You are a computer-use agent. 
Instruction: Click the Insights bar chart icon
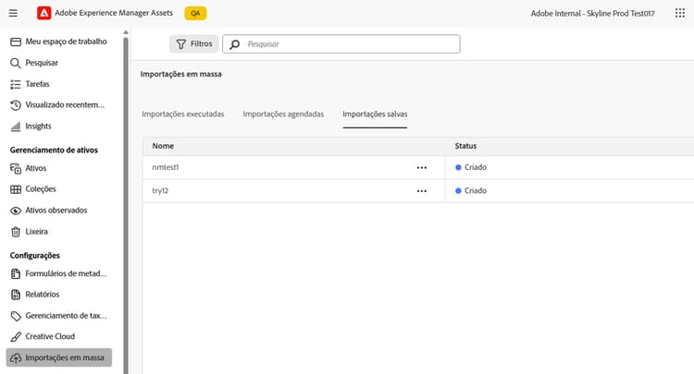16,127
